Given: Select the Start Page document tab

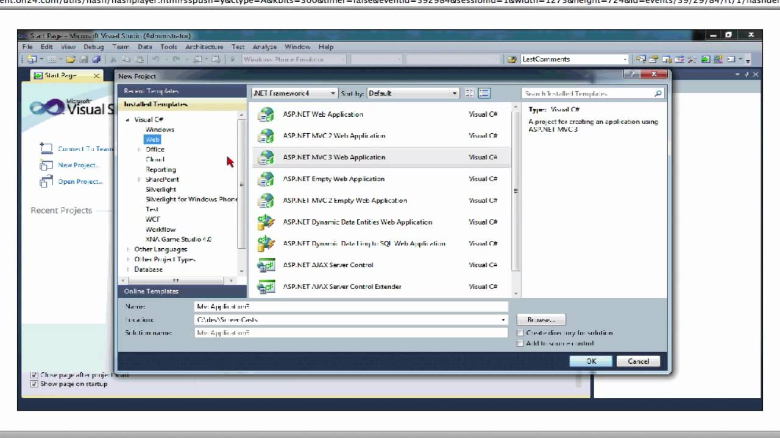Looking at the screenshot, I should pyautogui.click(x=67, y=76).
